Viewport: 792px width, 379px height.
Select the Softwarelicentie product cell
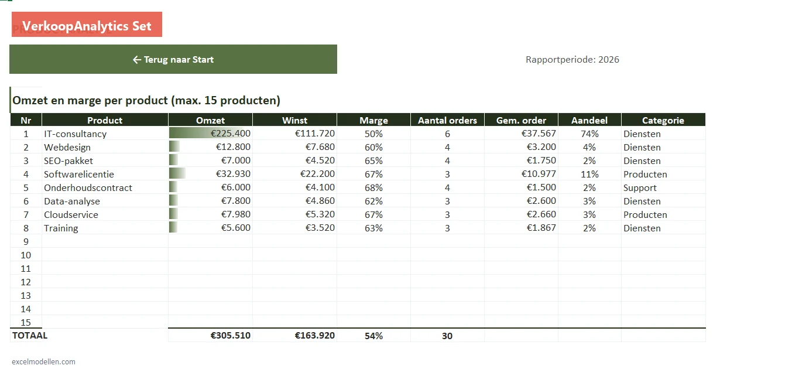[105, 174]
